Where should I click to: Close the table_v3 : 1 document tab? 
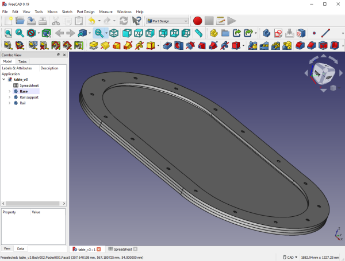(99, 250)
